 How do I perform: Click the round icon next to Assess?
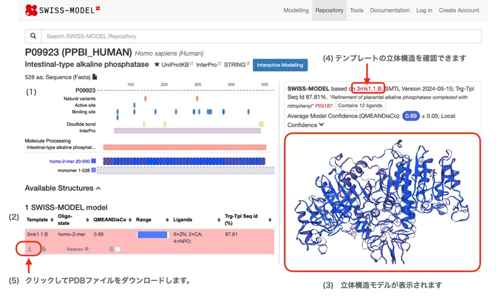[x=87, y=249]
